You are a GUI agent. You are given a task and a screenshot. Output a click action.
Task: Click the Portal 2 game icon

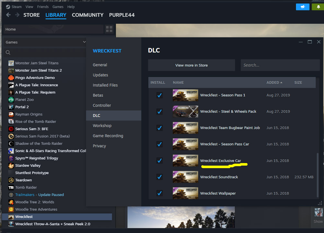(x=11, y=107)
